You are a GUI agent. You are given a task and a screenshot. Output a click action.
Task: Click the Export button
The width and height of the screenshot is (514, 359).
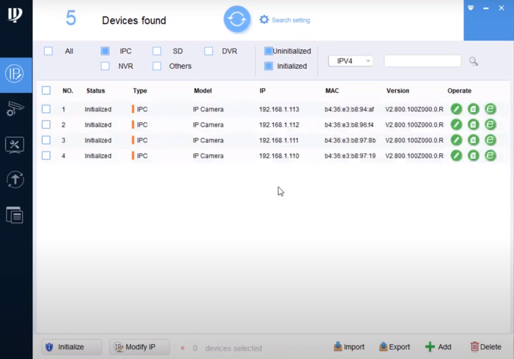tap(395, 347)
